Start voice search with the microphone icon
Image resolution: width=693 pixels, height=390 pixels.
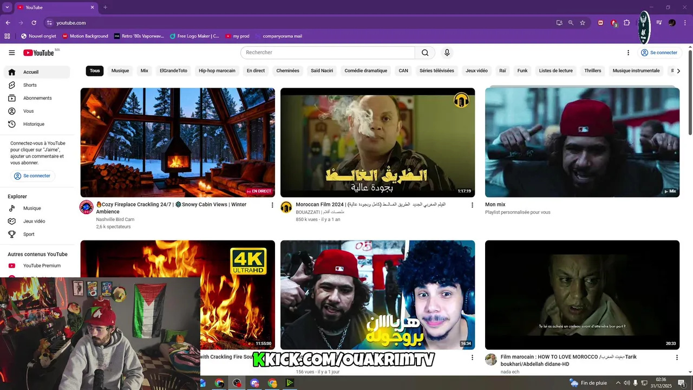coord(447,53)
